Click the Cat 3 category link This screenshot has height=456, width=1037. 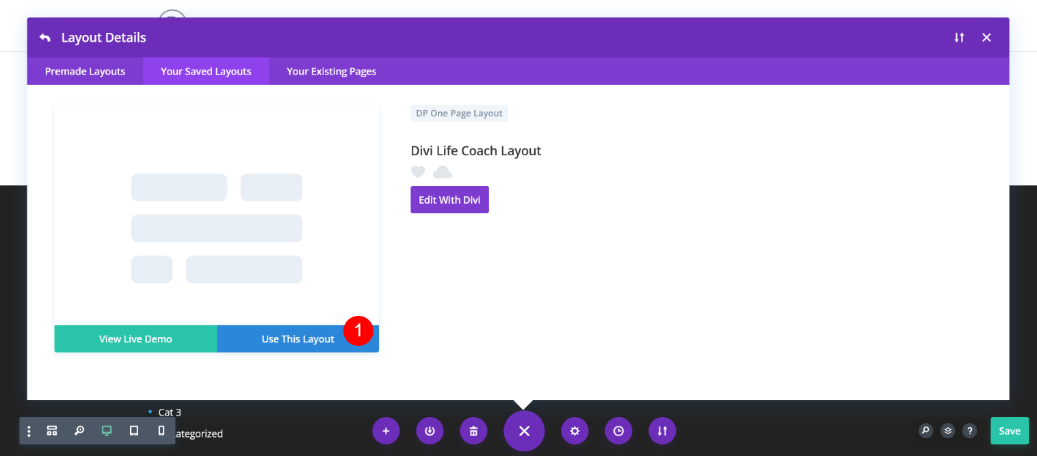pyautogui.click(x=170, y=412)
